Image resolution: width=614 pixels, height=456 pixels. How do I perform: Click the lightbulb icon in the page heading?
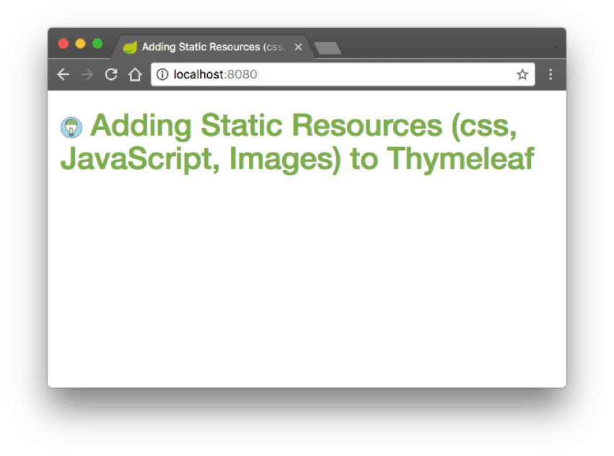coord(71,126)
